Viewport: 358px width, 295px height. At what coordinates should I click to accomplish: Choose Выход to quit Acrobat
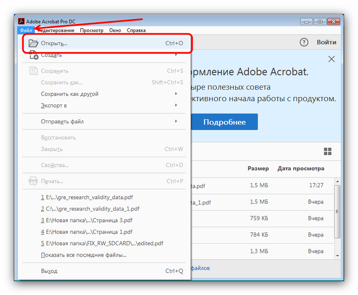coord(49,271)
